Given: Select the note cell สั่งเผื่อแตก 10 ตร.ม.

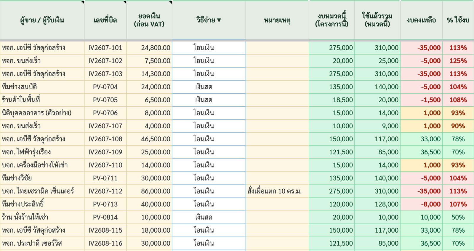Looking at the screenshot, I should tap(277, 191).
